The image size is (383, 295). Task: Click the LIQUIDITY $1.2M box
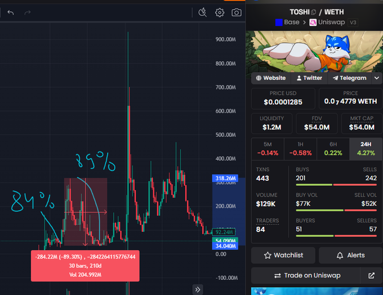272,123
